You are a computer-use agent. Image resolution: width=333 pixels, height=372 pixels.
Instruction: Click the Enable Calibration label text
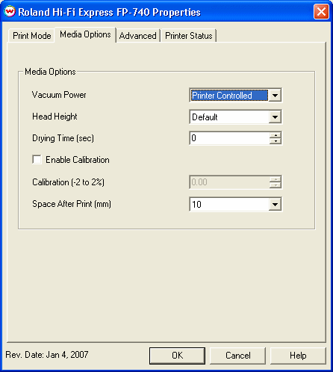78,160
